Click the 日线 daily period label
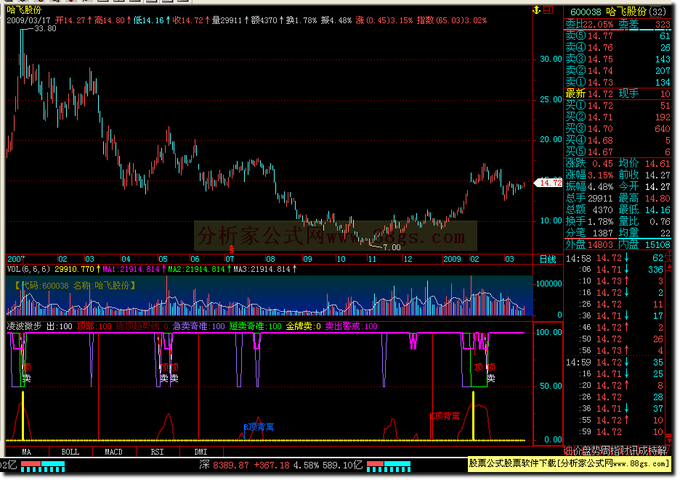Image resolution: width=680 pixels, height=480 pixels. tap(548, 260)
